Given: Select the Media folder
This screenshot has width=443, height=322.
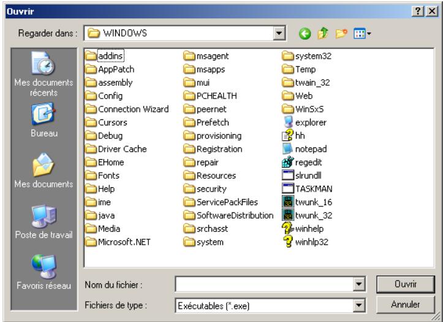Looking at the screenshot, I should coord(103,228).
